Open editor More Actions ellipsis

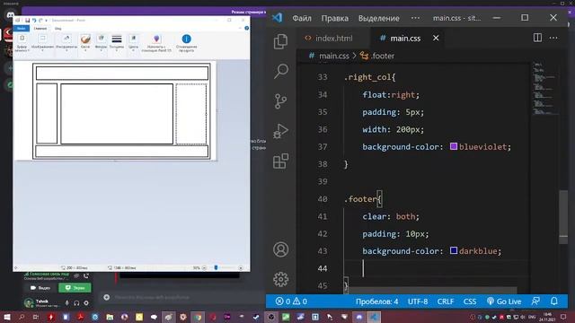click(x=553, y=38)
